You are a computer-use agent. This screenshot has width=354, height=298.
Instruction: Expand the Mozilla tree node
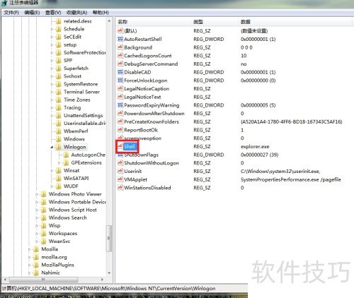(x=29, y=249)
